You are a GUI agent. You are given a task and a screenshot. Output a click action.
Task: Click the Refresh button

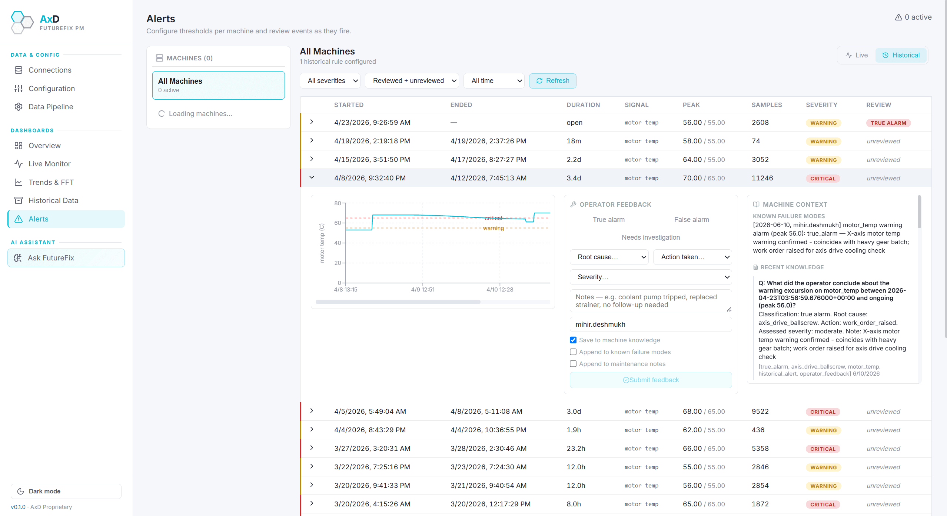point(552,81)
